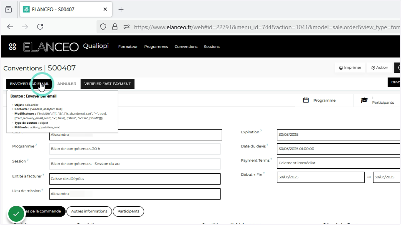Image resolution: width=401 pixels, height=225 pixels.
Task: Click the help mark next to Programme label
Action: 36,145
